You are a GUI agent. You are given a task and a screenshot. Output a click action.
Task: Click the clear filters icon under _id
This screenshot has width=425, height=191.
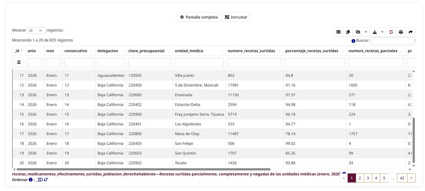point(19,62)
